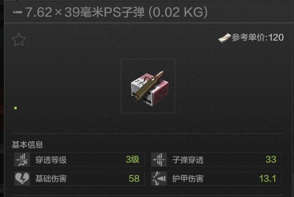Image resolution: width=294 pixels, height=197 pixels.
Task: Click the broken heart base damage icon
Action: tap(22, 178)
